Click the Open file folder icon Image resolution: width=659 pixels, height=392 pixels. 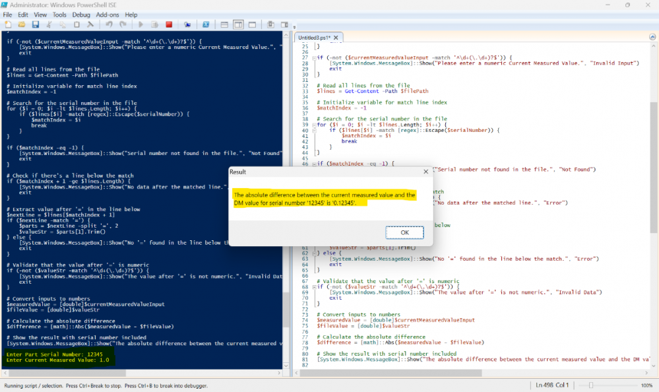21,24
